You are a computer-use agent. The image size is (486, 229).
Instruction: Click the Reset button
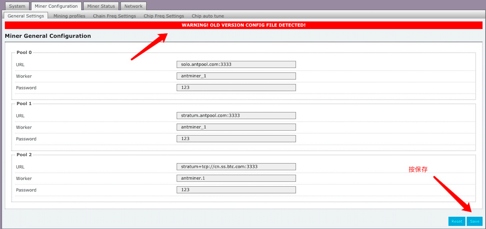tap(457, 221)
